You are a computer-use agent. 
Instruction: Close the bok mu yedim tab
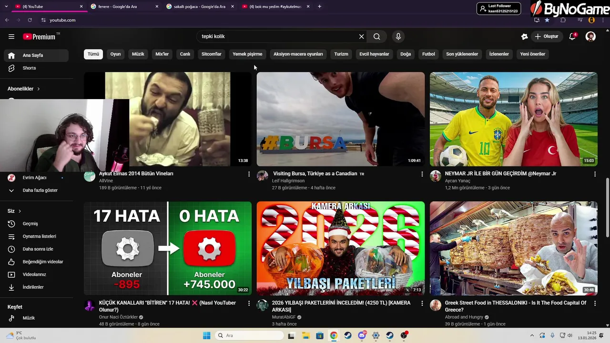click(308, 7)
